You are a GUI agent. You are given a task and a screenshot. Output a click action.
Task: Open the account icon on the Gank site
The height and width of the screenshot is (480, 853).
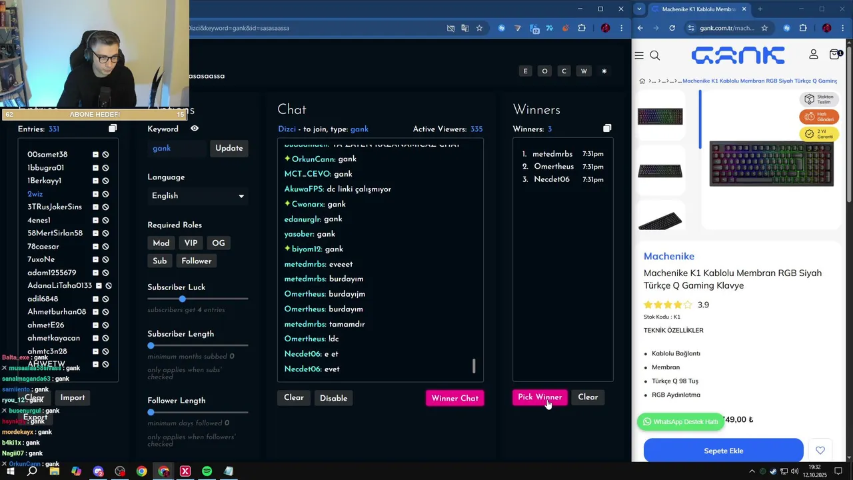814,54
